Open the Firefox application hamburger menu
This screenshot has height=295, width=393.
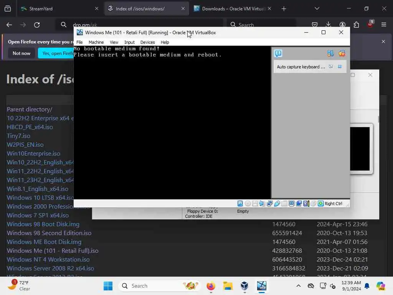coord(384,25)
